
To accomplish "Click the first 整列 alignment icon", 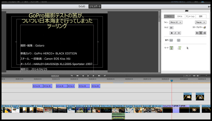I will coord(171,40).
